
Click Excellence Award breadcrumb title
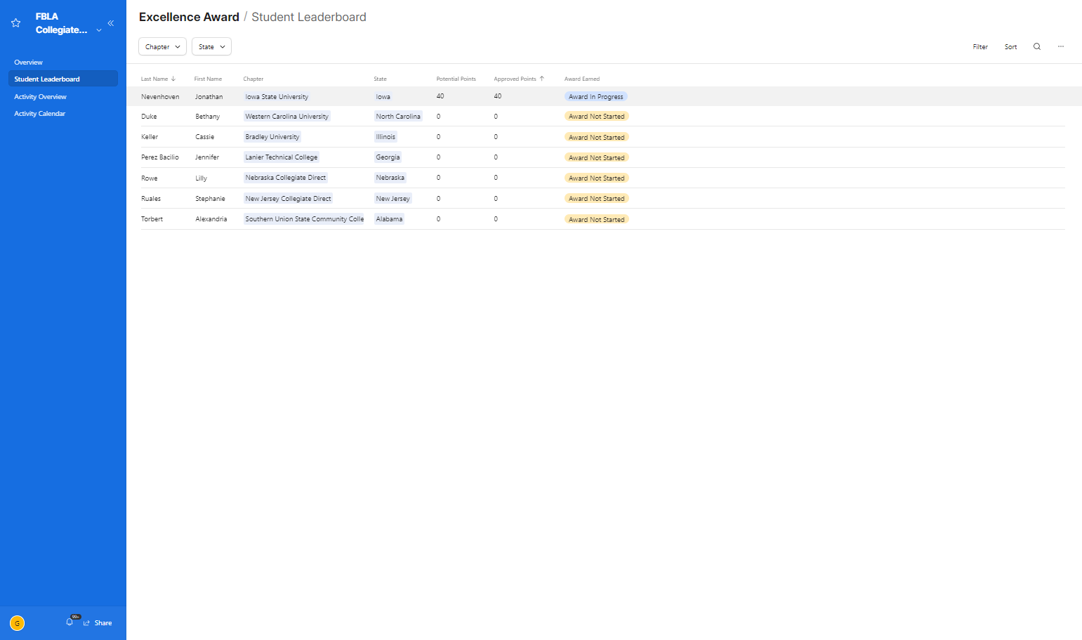[189, 17]
